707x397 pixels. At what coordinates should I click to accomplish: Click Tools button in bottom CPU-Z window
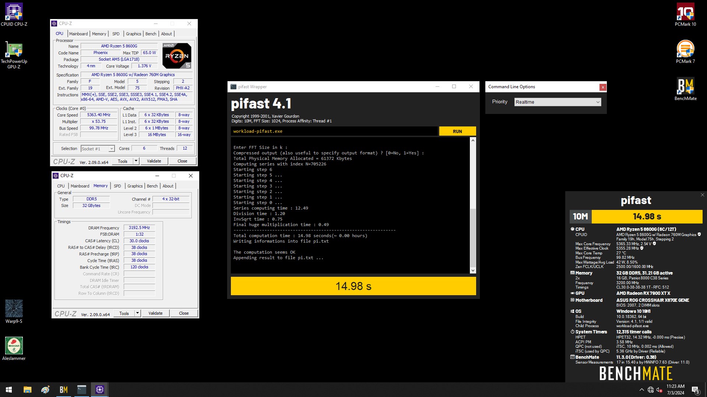click(x=124, y=313)
